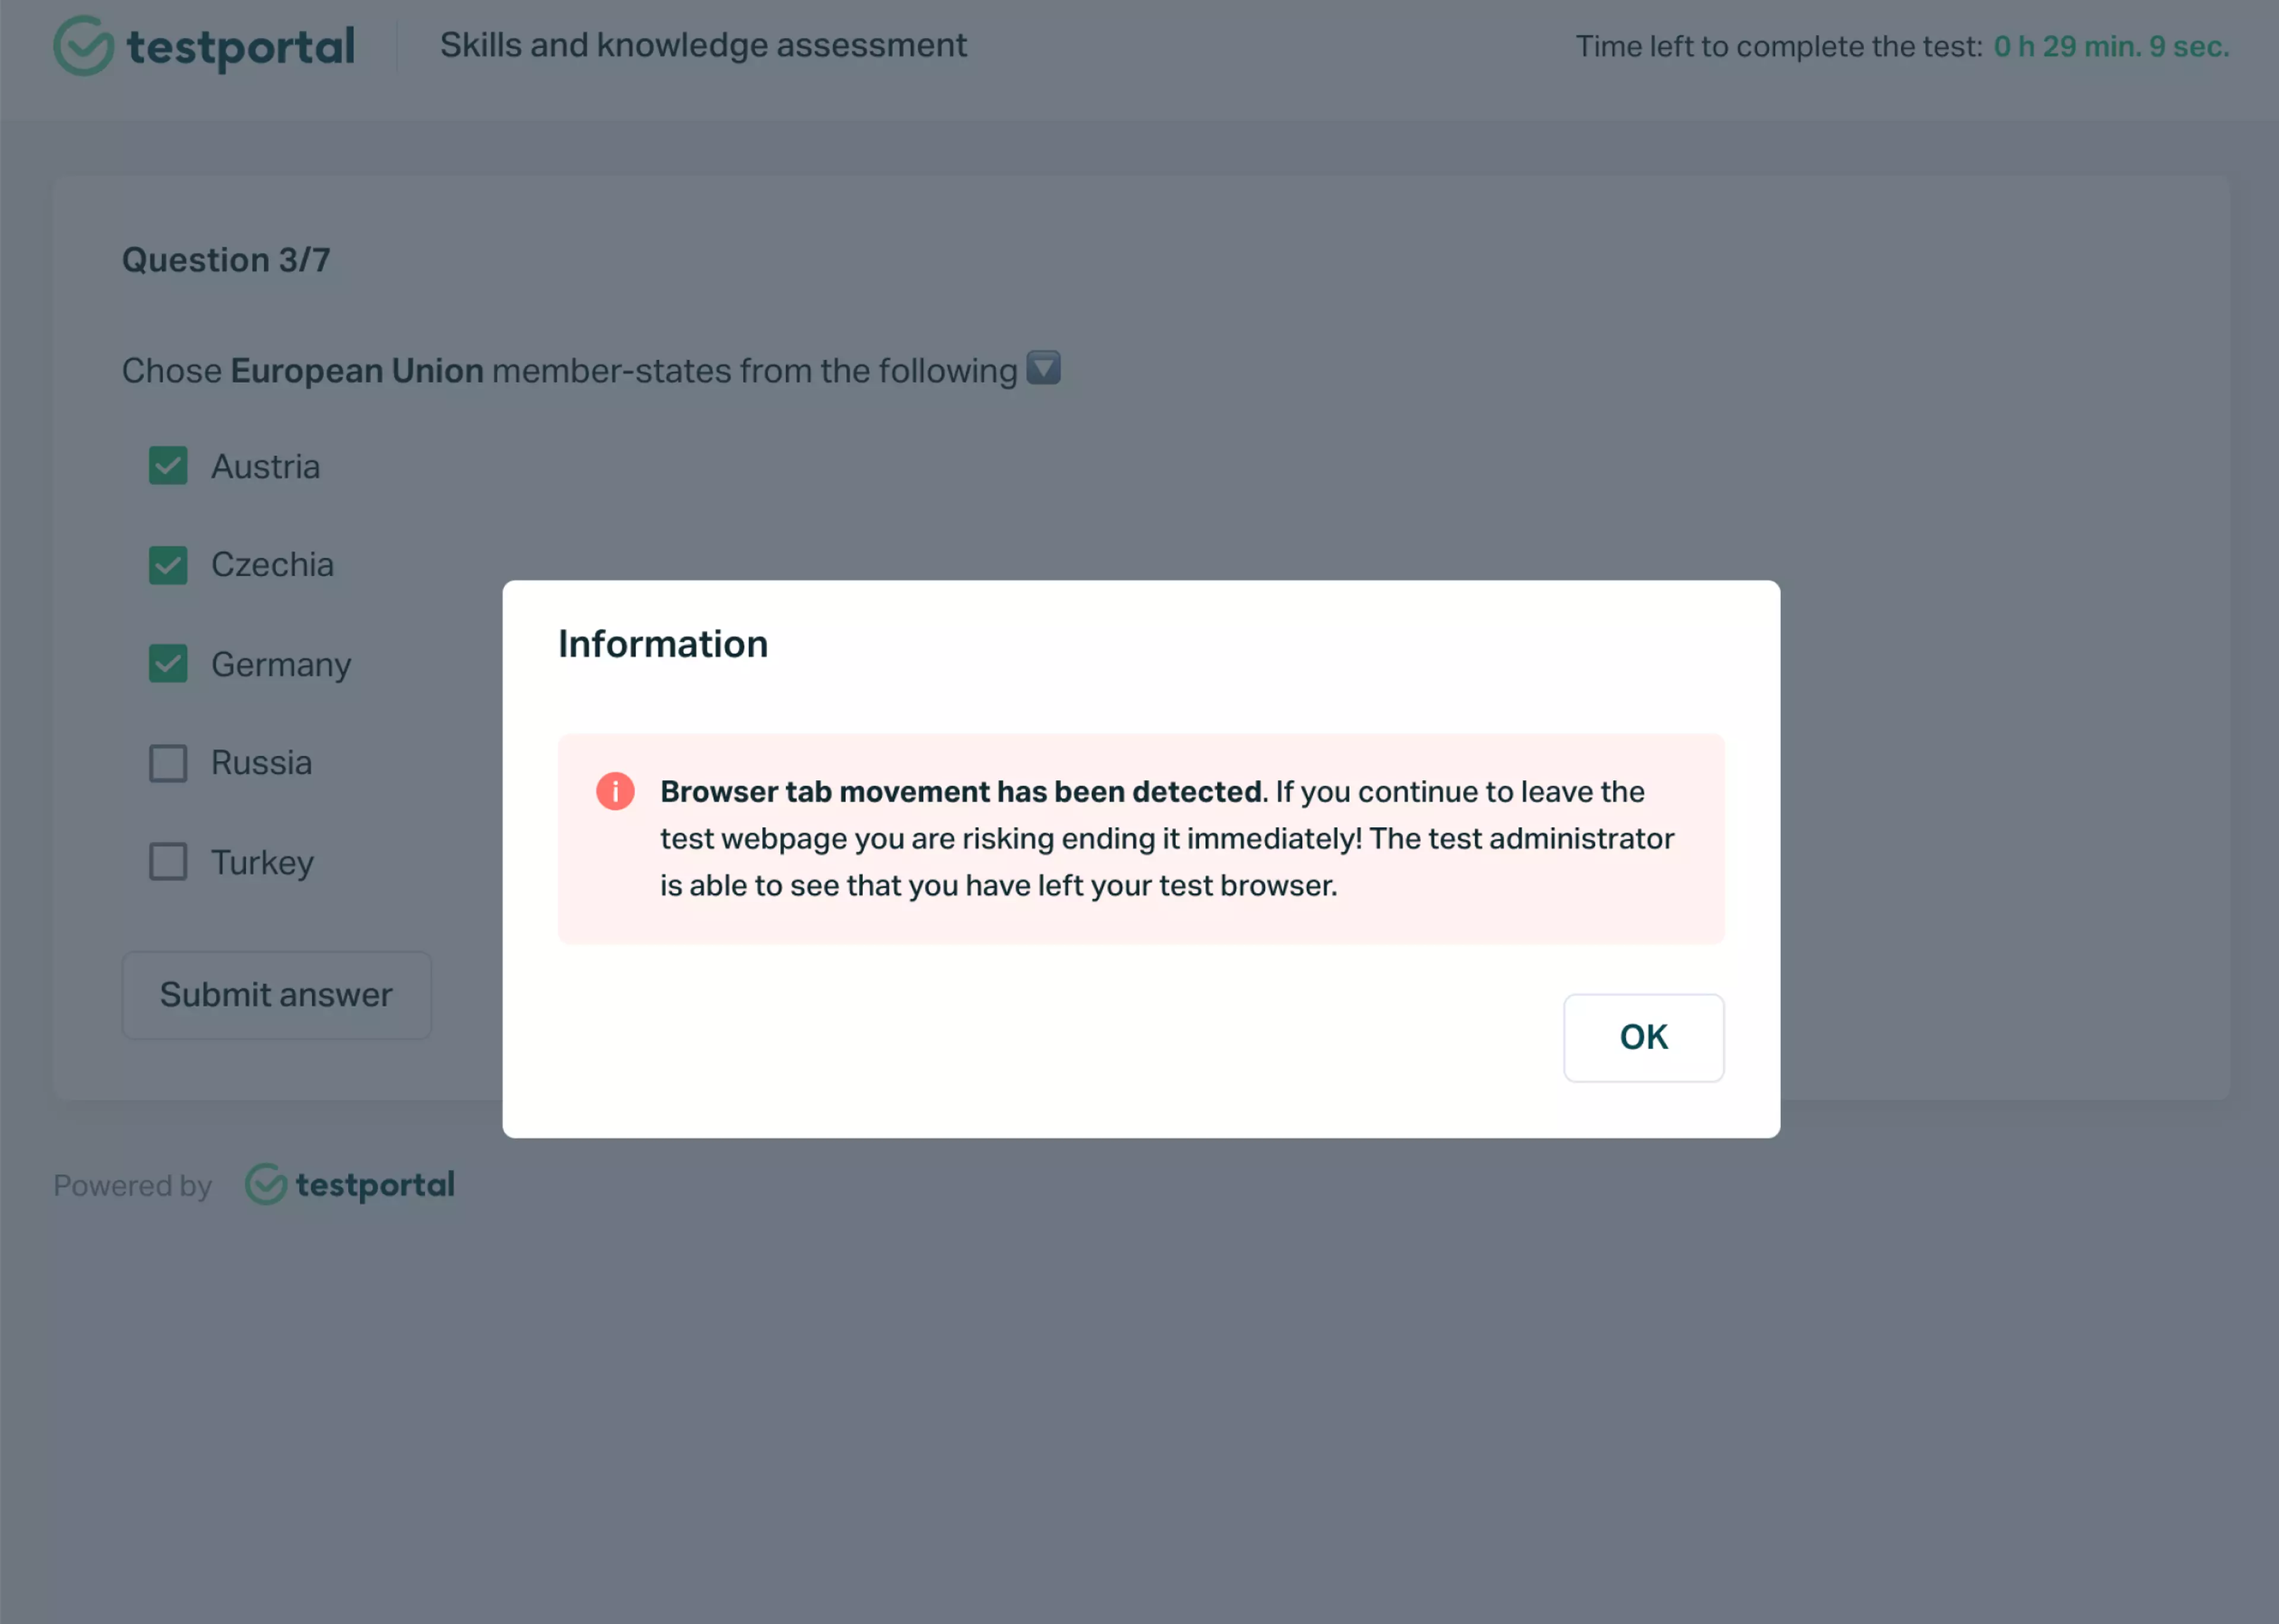The image size is (2279, 1624).
Task: Click the Question 3/7 label
Action: (227, 259)
